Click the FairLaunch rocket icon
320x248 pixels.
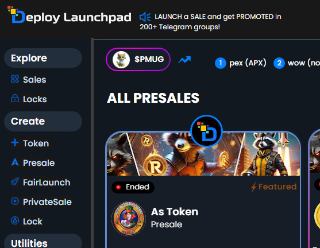15,181
